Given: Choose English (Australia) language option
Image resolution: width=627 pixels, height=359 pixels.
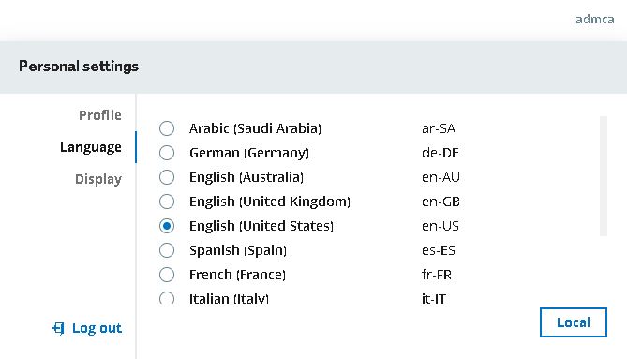Looking at the screenshot, I should 167,177.
